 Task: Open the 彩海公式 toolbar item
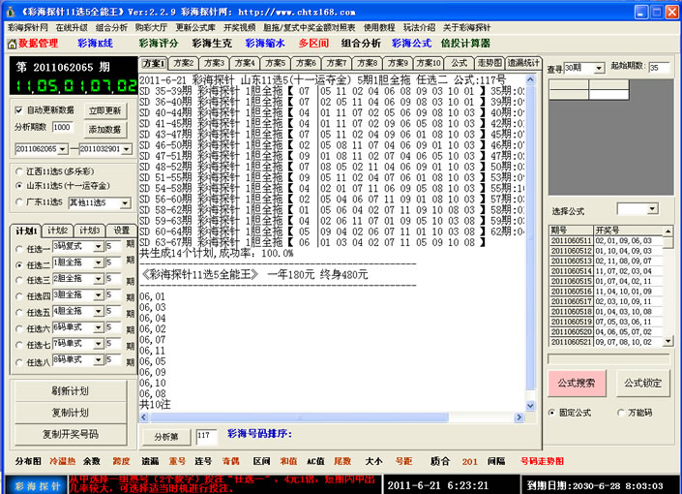click(x=411, y=44)
